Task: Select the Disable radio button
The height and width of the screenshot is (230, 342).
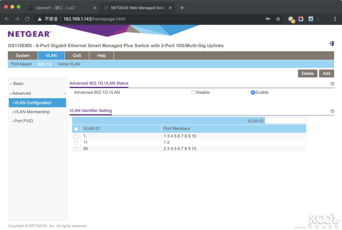Action: coord(193,93)
